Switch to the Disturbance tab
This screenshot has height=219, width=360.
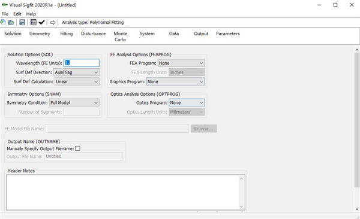click(93, 34)
